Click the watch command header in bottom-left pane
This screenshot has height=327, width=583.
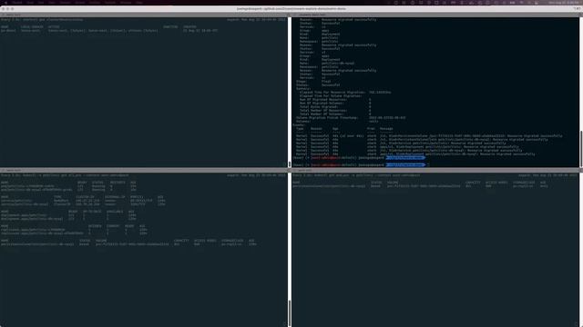pos(65,175)
